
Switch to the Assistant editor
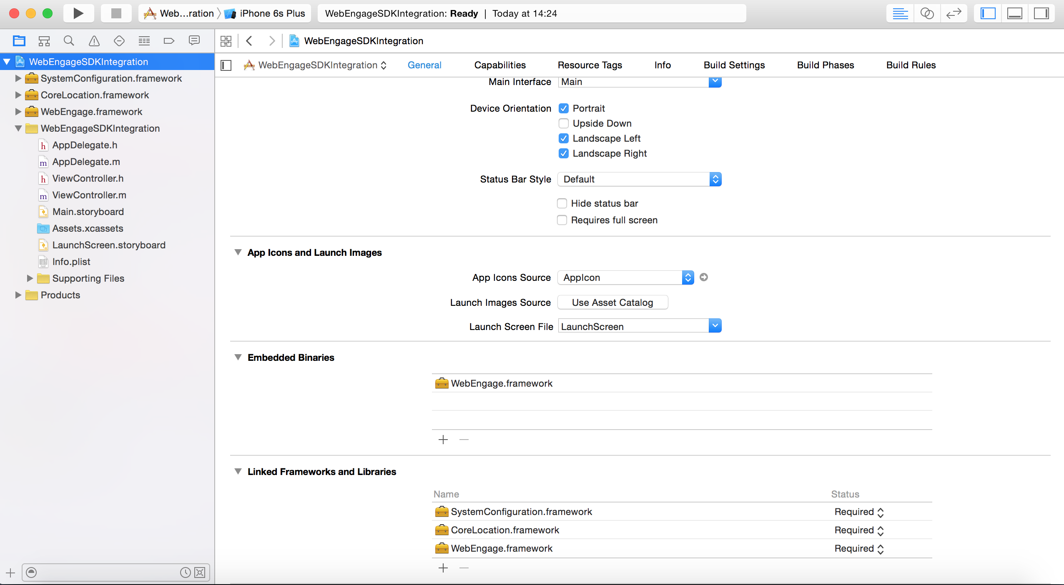tap(927, 13)
